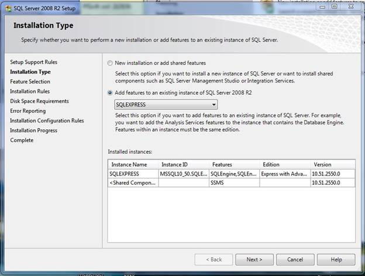Select Disk Space Requirements step
This screenshot has width=365, height=276.
coord(39,101)
